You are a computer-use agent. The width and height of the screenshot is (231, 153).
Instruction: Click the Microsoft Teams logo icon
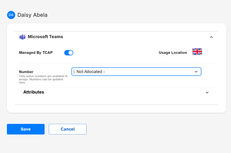22,37
